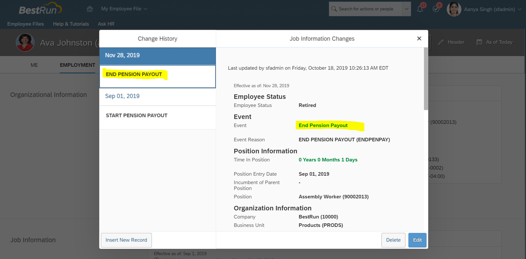Viewport: 526px width, 259px height.
Task: Open the Employee Files menu item
Action: 25,24
